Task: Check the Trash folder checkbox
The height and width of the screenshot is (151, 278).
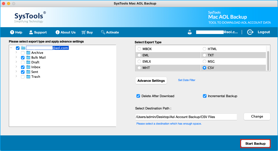Action: [23, 77]
